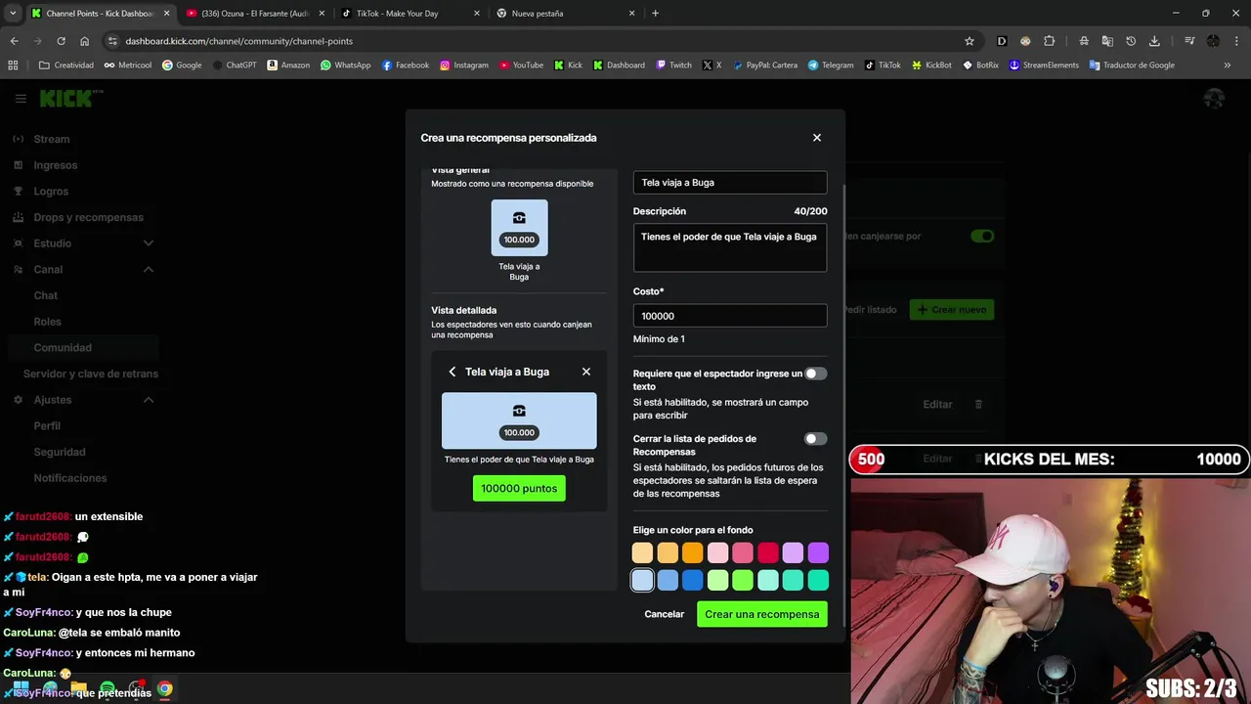This screenshot has width=1251, height=704.
Task: Open the Twitch bookmark
Action: tap(674, 66)
